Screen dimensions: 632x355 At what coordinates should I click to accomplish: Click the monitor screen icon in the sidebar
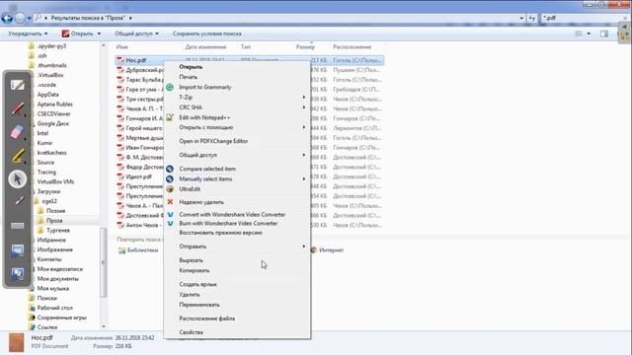(x=18, y=250)
